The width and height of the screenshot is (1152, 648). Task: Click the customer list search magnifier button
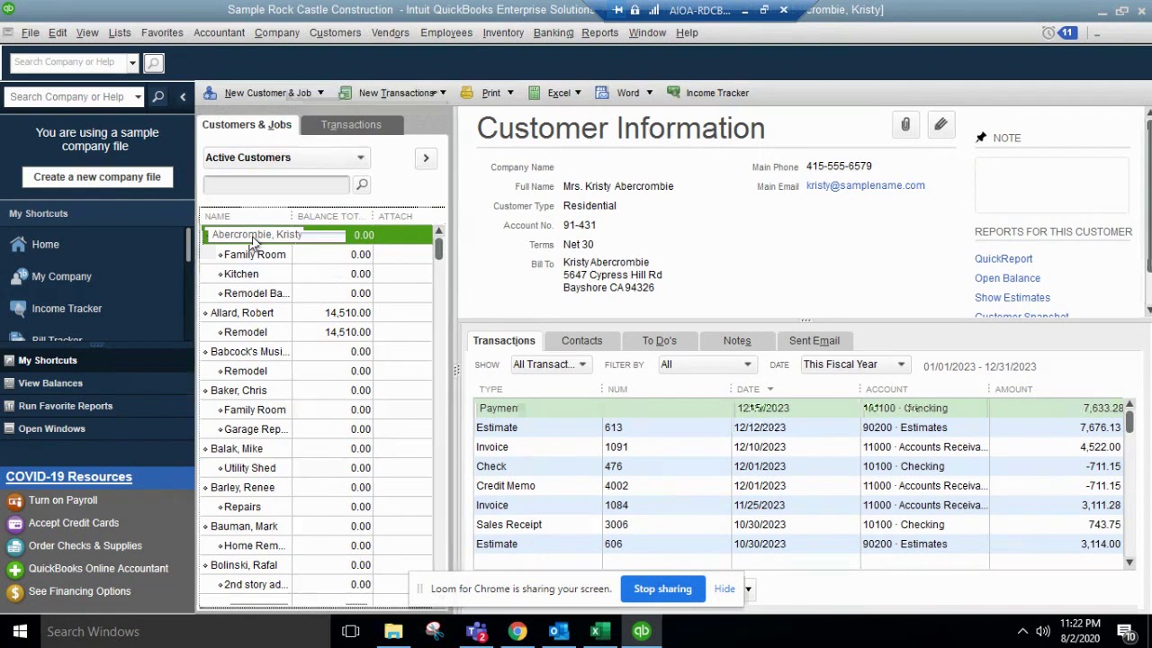(x=362, y=184)
